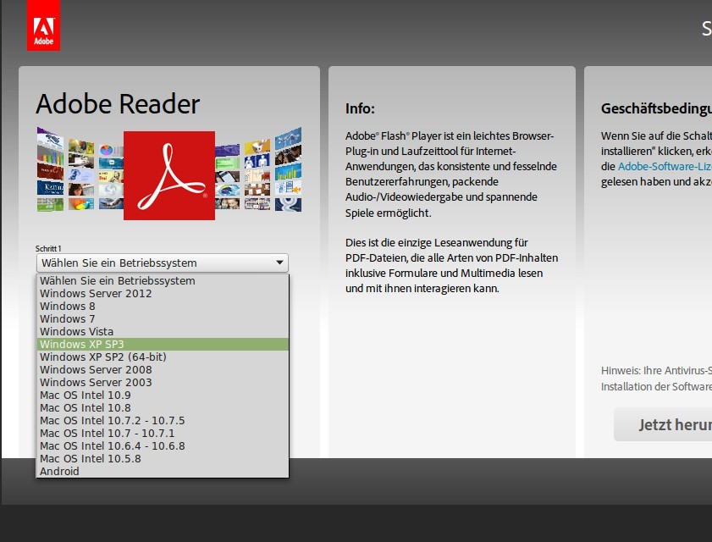Pick Mac OS Intel 10.5.8
712x542 pixels.
click(x=90, y=459)
